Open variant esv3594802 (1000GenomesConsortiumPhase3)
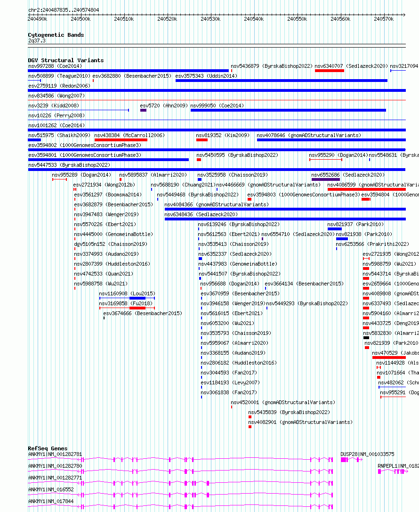 (85, 145)
